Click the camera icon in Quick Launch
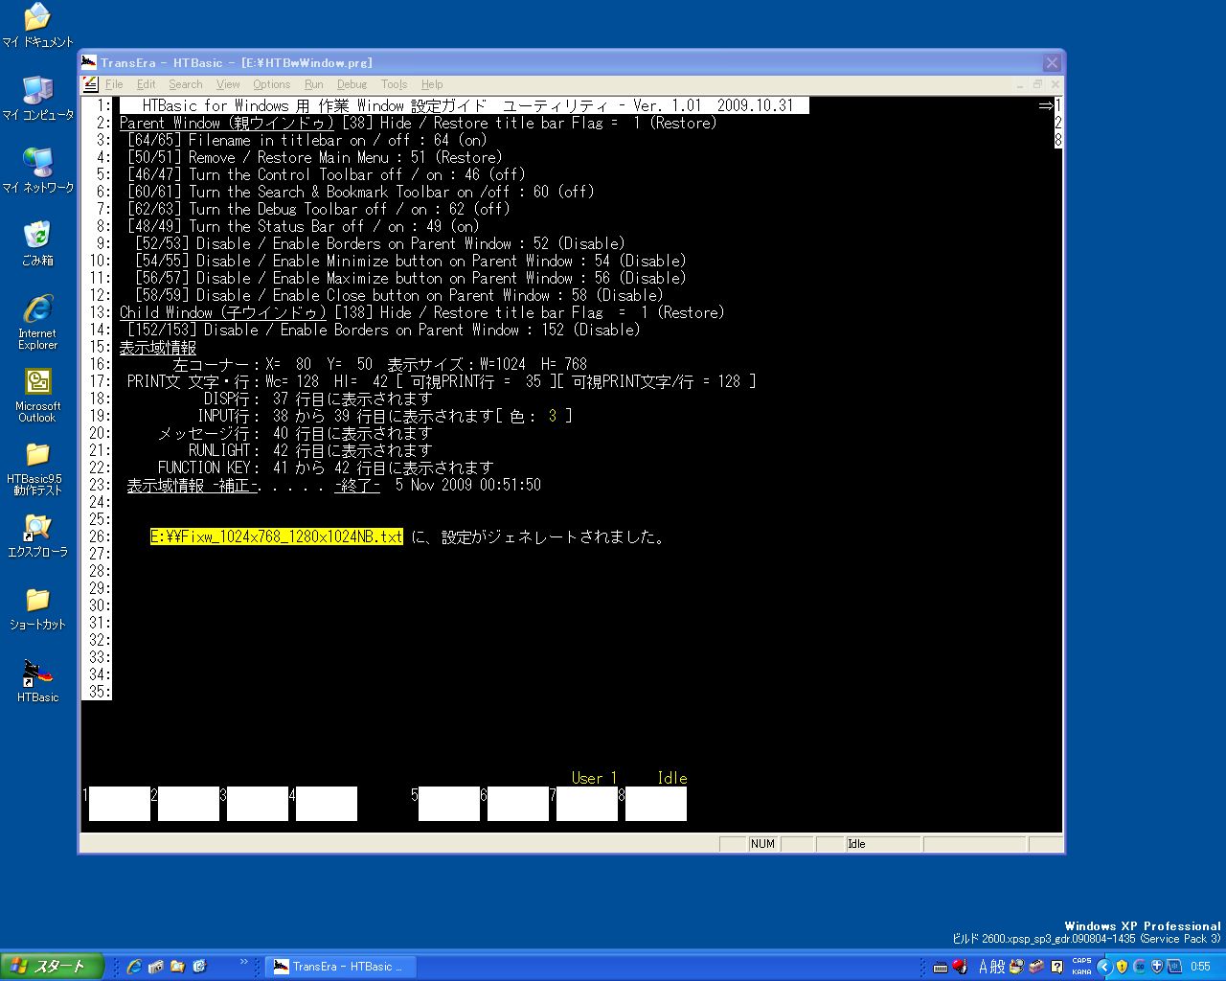The height and width of the screenshot is (981, 1226). 155,967
